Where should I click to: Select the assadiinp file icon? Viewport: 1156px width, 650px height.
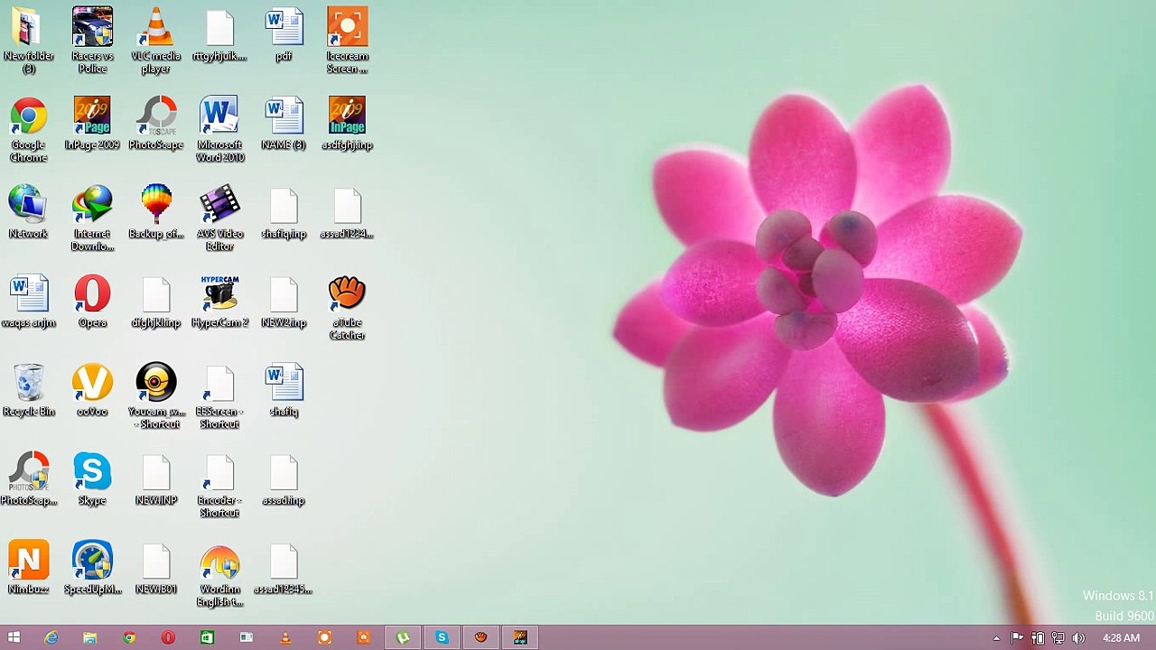coord(284,479)
